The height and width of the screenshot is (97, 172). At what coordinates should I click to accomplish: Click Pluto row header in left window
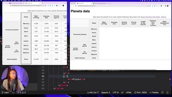(26, 59)
